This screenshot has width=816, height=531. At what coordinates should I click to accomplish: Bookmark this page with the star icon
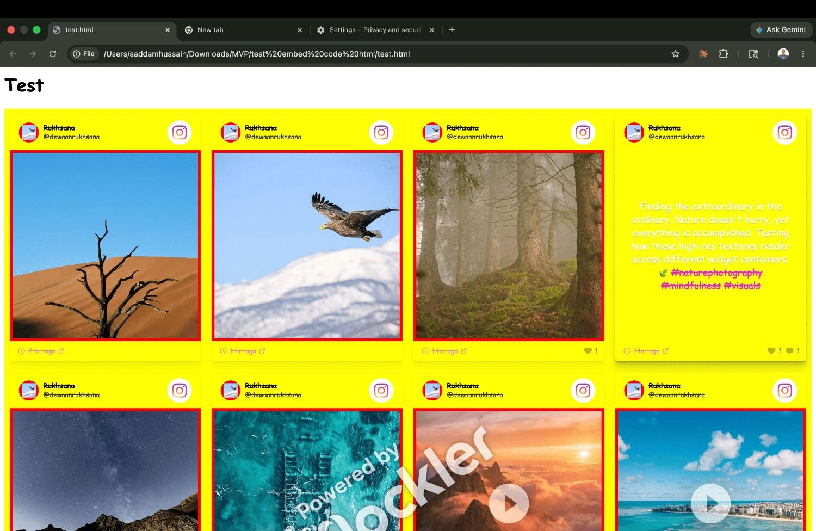(676, 54)
